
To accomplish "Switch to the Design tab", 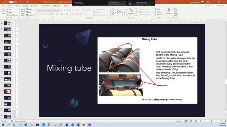I will [x=25, y=6].
